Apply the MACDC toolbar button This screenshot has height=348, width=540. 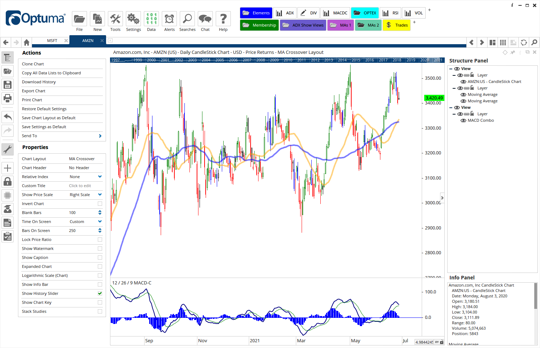[335, 13]
